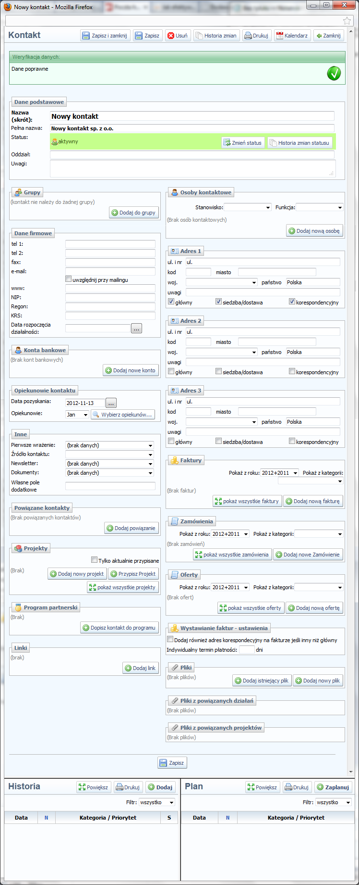Open the 'Stanowisko' dropdown
359x885 pixels.
pyautogui.click(x=248, y=207)
